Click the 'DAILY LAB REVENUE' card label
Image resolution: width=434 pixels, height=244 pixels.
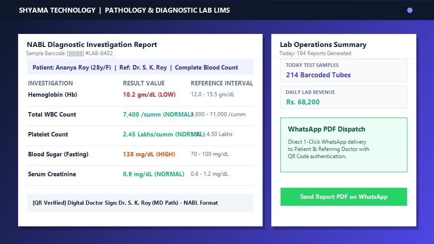[x=310, y=92]
